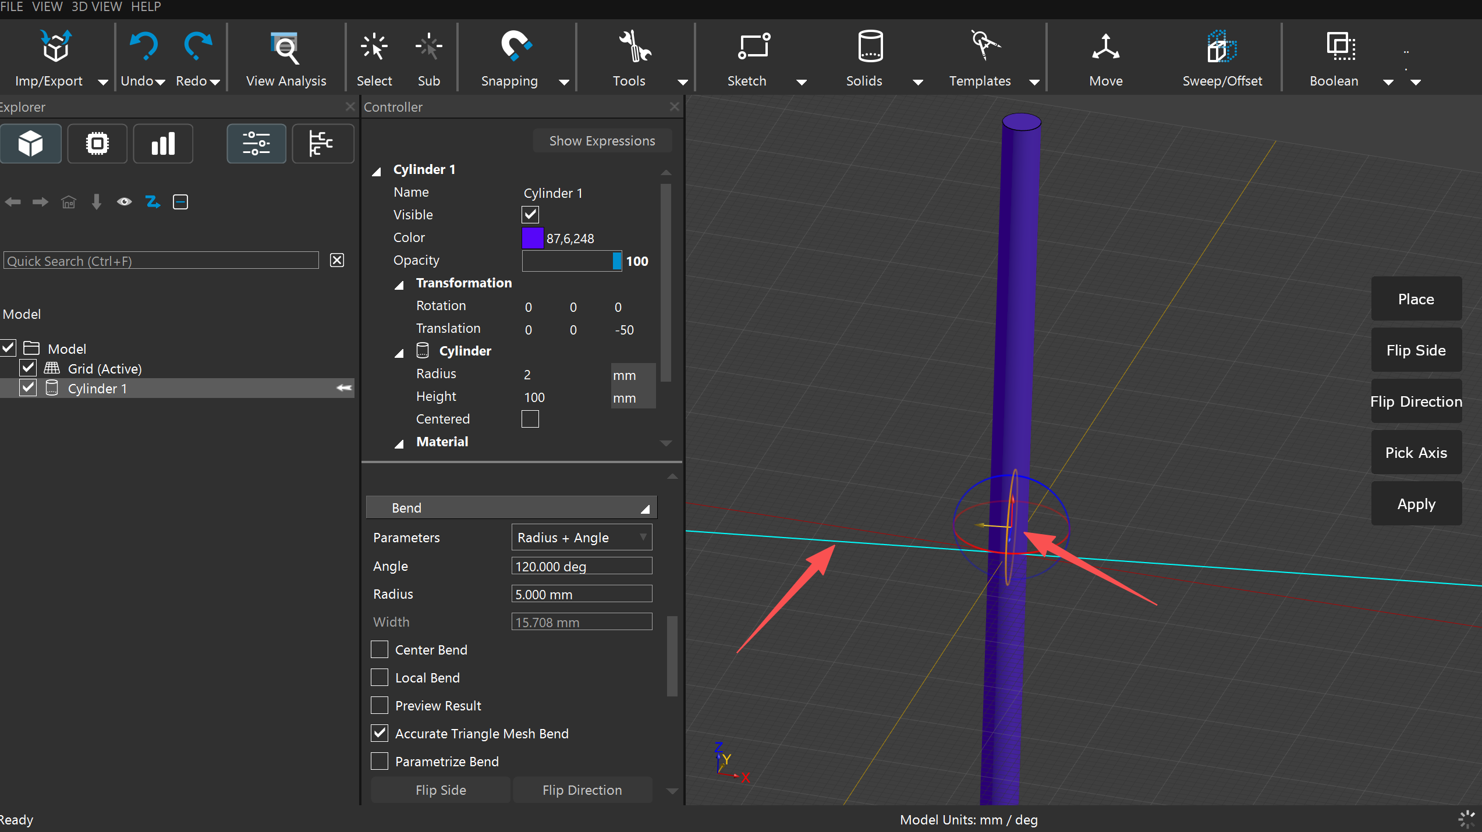Click the Sweep/Offset tool icon

[x=1221, y=47]
